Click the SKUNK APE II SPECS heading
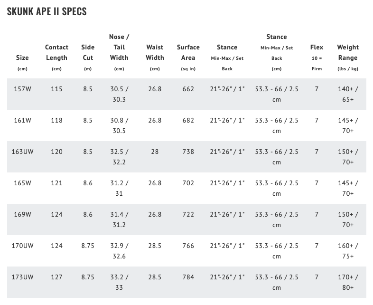This screenshot has width=373, height=305. (x=47, y=11)
